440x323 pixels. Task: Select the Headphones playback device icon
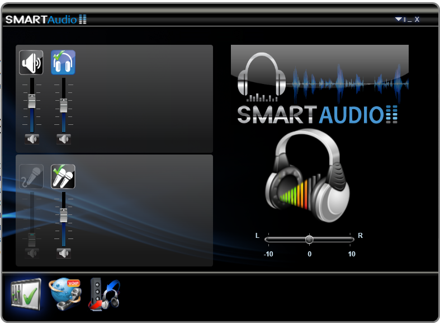[x=63, y=62]
